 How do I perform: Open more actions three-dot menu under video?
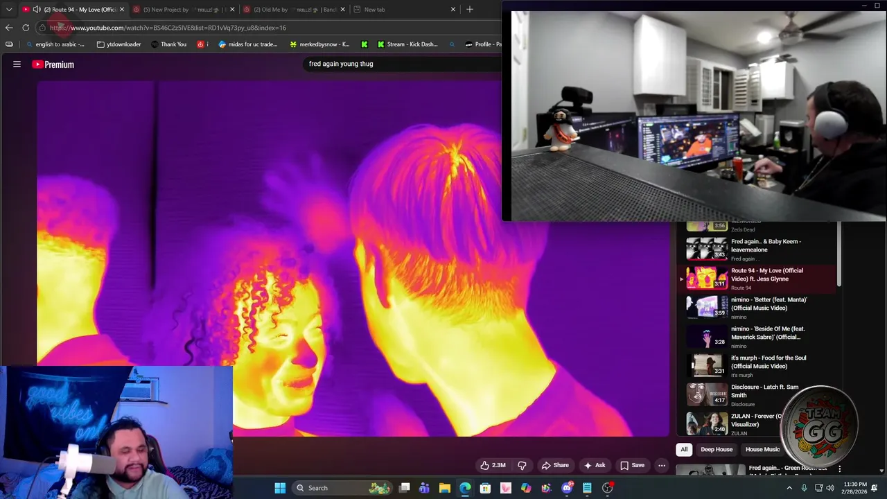coord(662,465)
